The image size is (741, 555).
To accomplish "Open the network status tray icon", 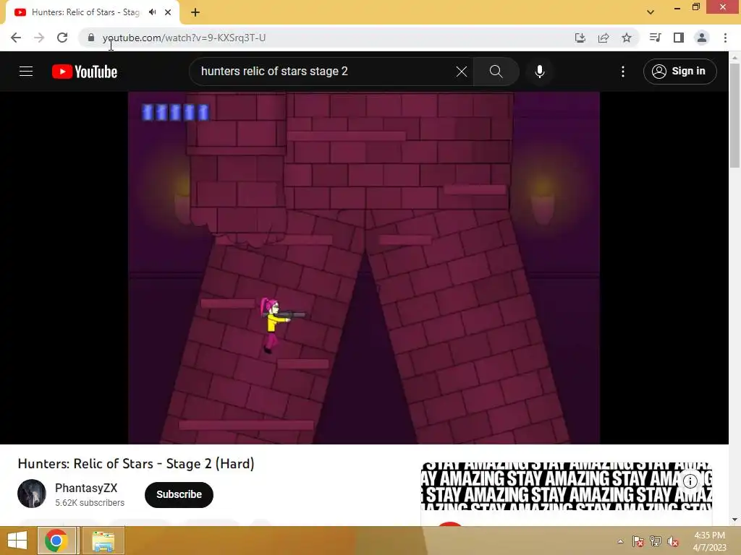I will pos(656,541).
